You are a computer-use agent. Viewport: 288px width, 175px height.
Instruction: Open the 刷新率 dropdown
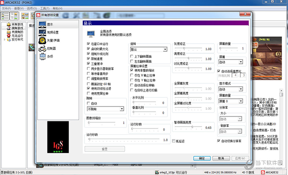click(231, 131)
